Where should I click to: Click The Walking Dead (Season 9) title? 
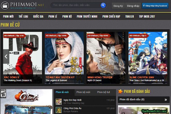pos(18,80)
